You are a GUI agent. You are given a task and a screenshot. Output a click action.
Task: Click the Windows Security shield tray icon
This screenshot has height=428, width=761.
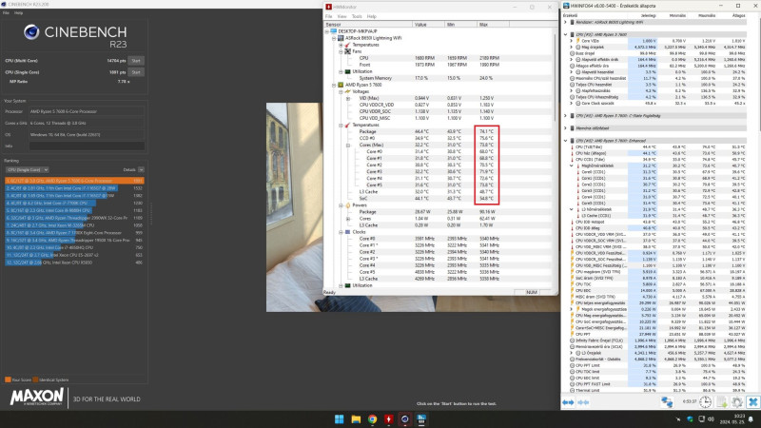[690, 419]
